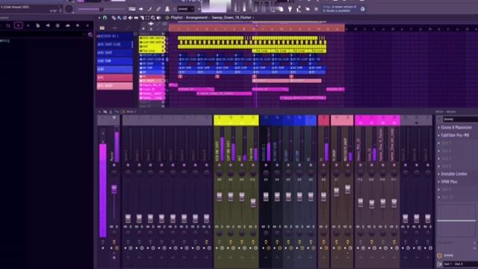
Task: Click the Top Loop mixer track fader
Action: pos(253,202)
